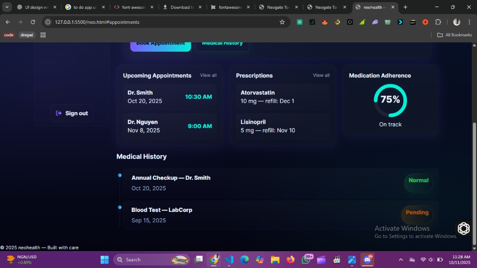The height and width of the screenshot is (268, 477).
Task: Open the Extensions puzzle-piece menu
Action: (438, 22)
